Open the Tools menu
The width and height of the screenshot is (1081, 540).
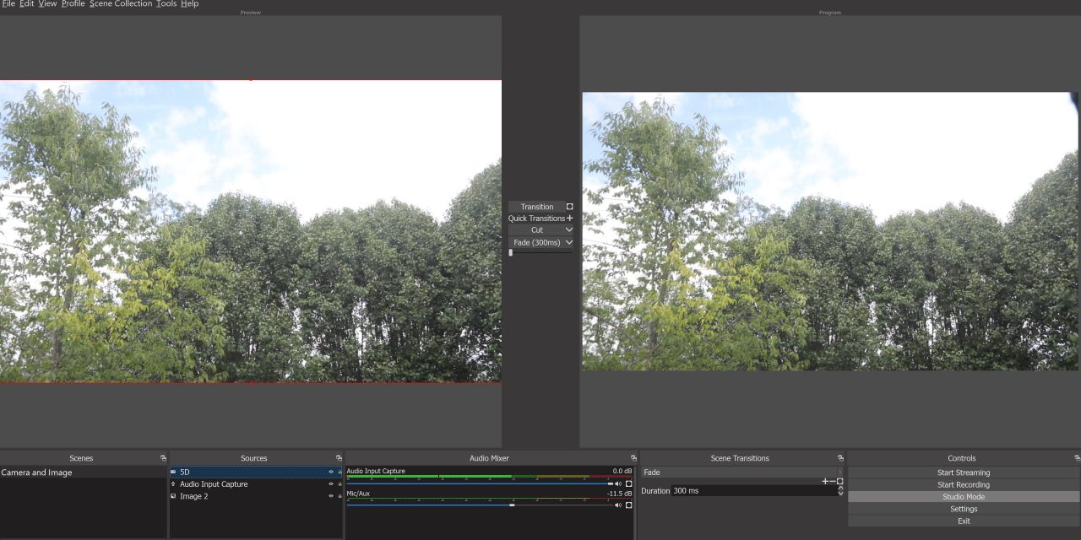pyautogui.click(x=166, y=4)
